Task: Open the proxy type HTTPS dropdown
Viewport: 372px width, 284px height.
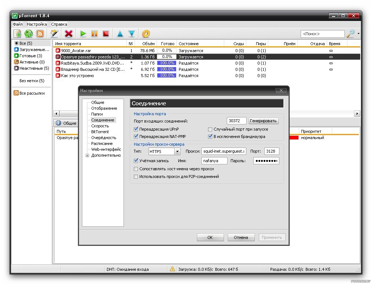Action: pos(177,151)
